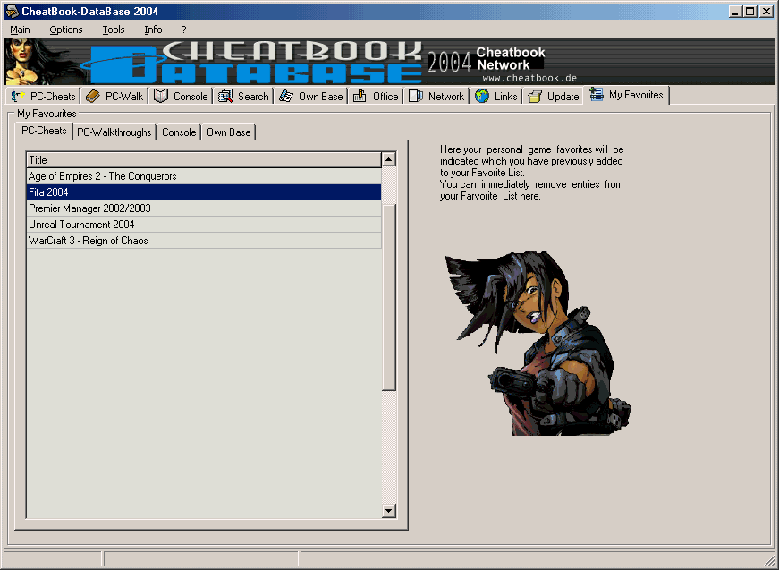
Task: Click the Links globe icon
Action: [482, 97]
